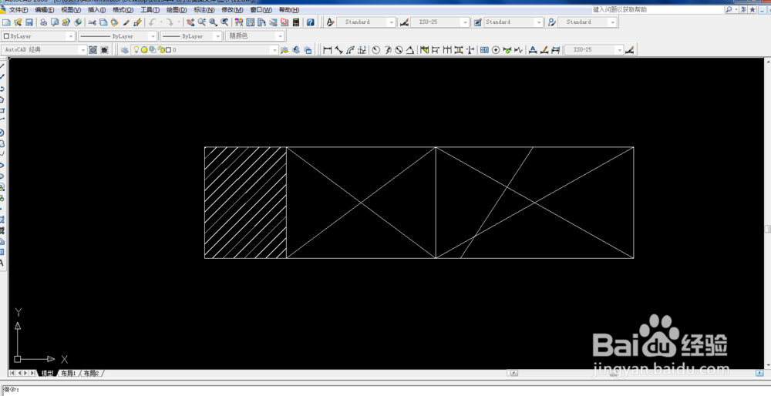Open the 修改(M) menu
Viewport: 771px width, 396px height.
tap(232, 10)
